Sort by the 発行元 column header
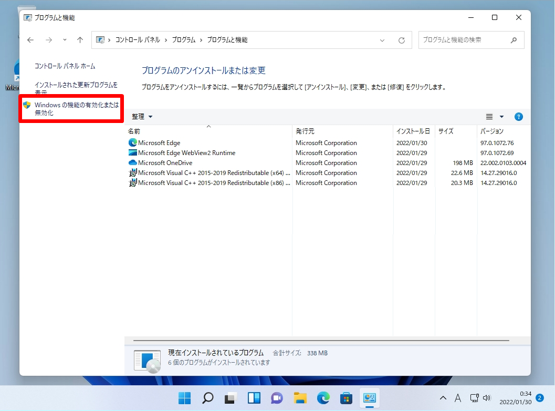 pos(343,131)
